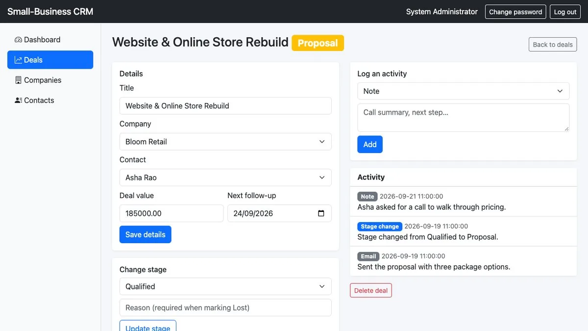This screenshot has width=588, height=331.
Task: Click the Log out button
Action: click(565, 12)
